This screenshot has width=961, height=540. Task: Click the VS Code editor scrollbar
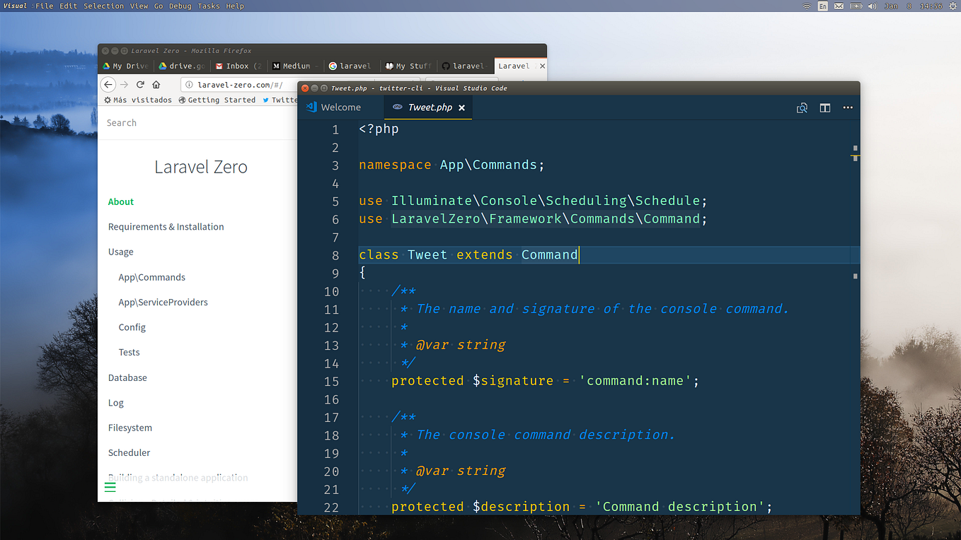[x=855, y=212]
